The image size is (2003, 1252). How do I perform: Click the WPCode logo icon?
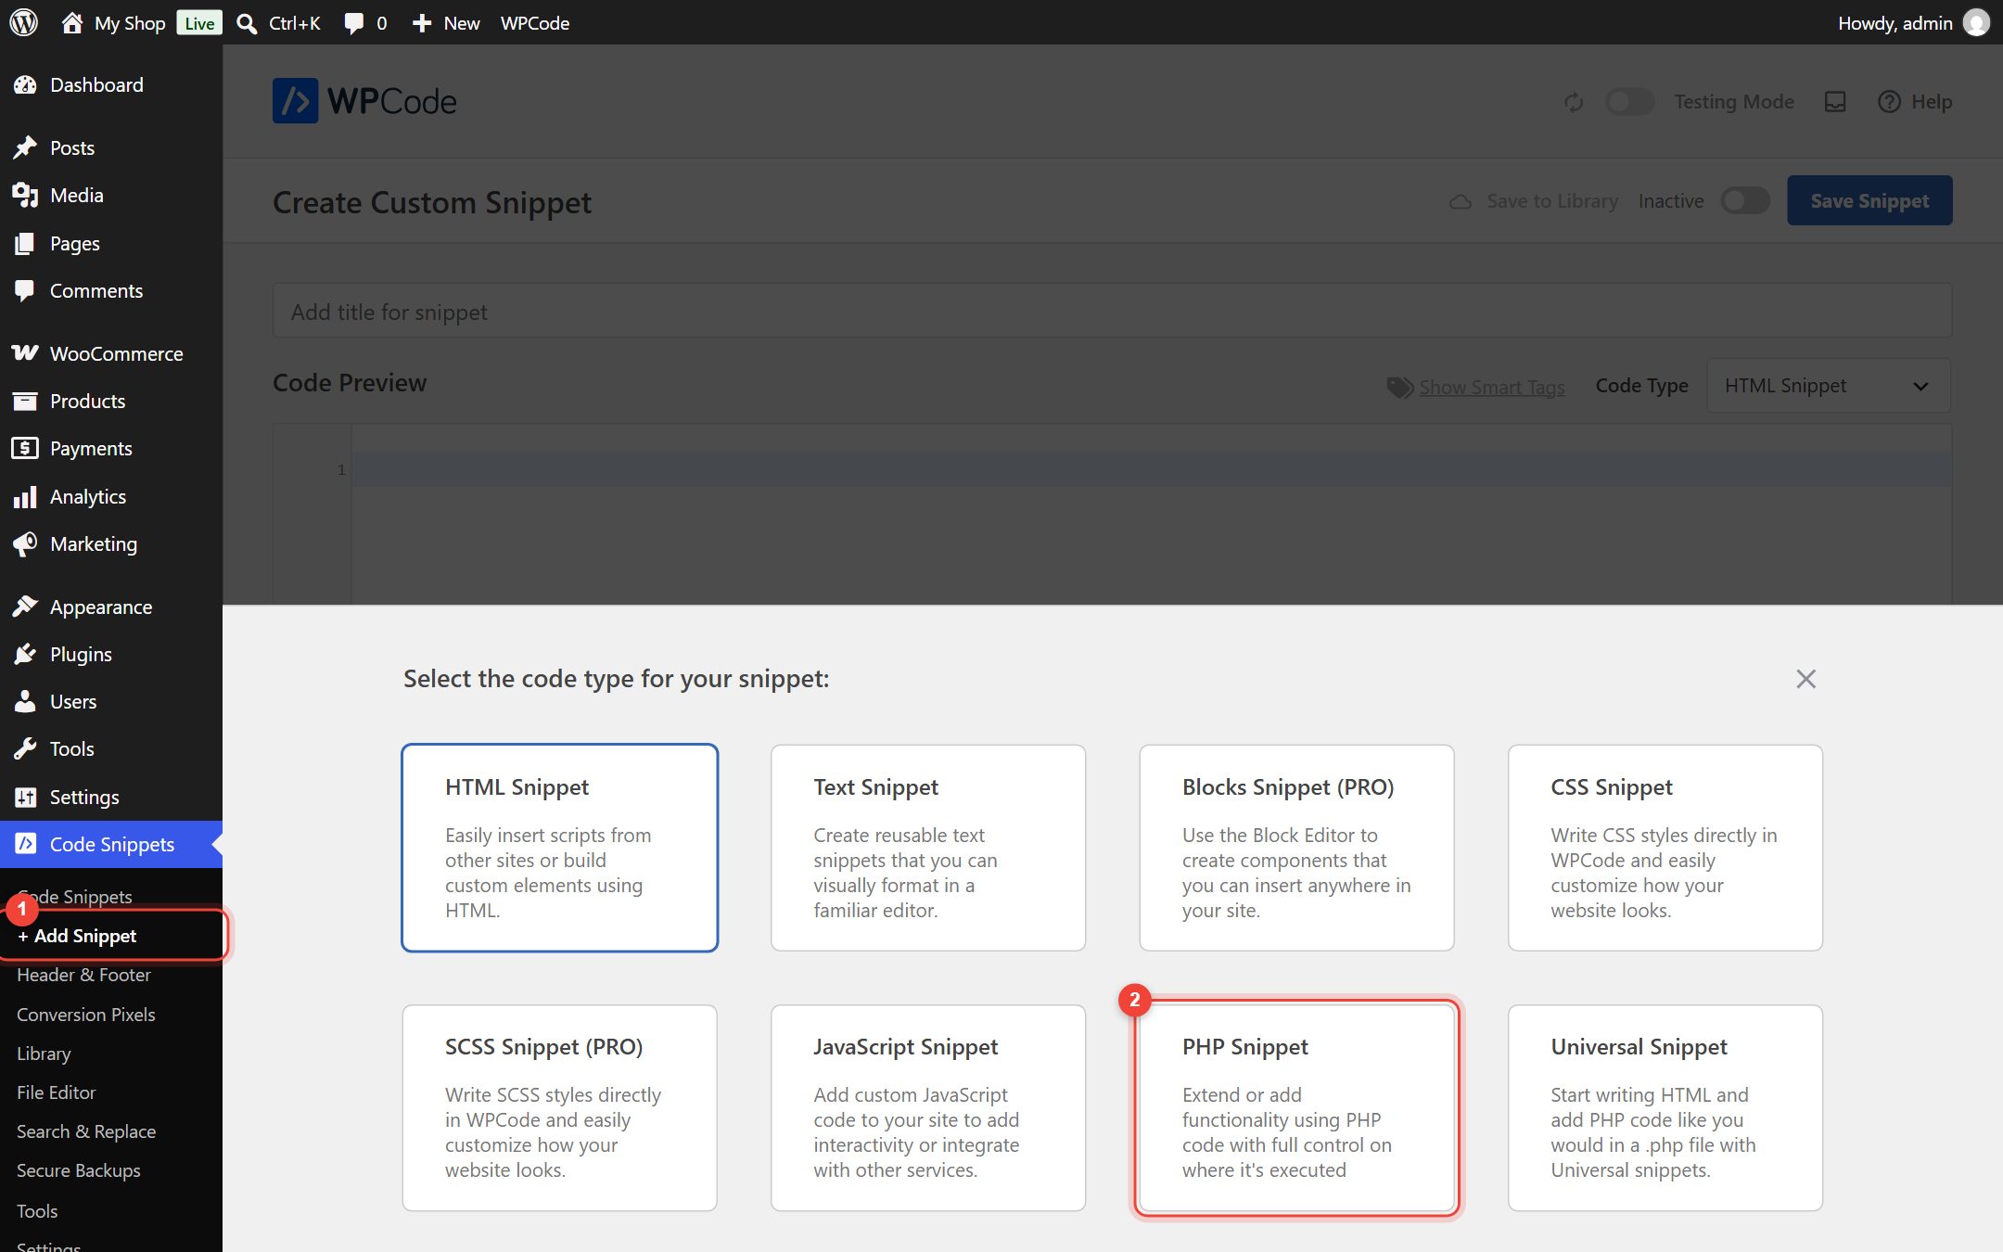click(295, 100)
